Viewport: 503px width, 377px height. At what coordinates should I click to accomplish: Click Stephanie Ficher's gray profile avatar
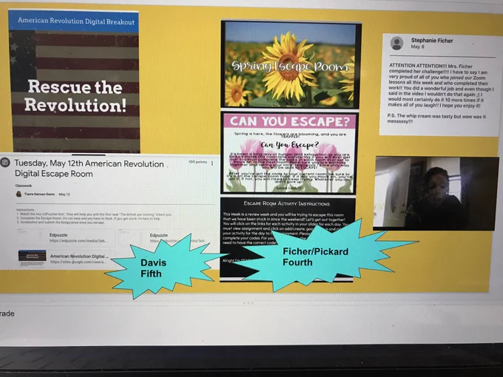(396, 44)
